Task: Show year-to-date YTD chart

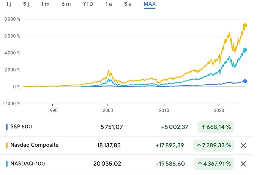Action: [88, 4]
